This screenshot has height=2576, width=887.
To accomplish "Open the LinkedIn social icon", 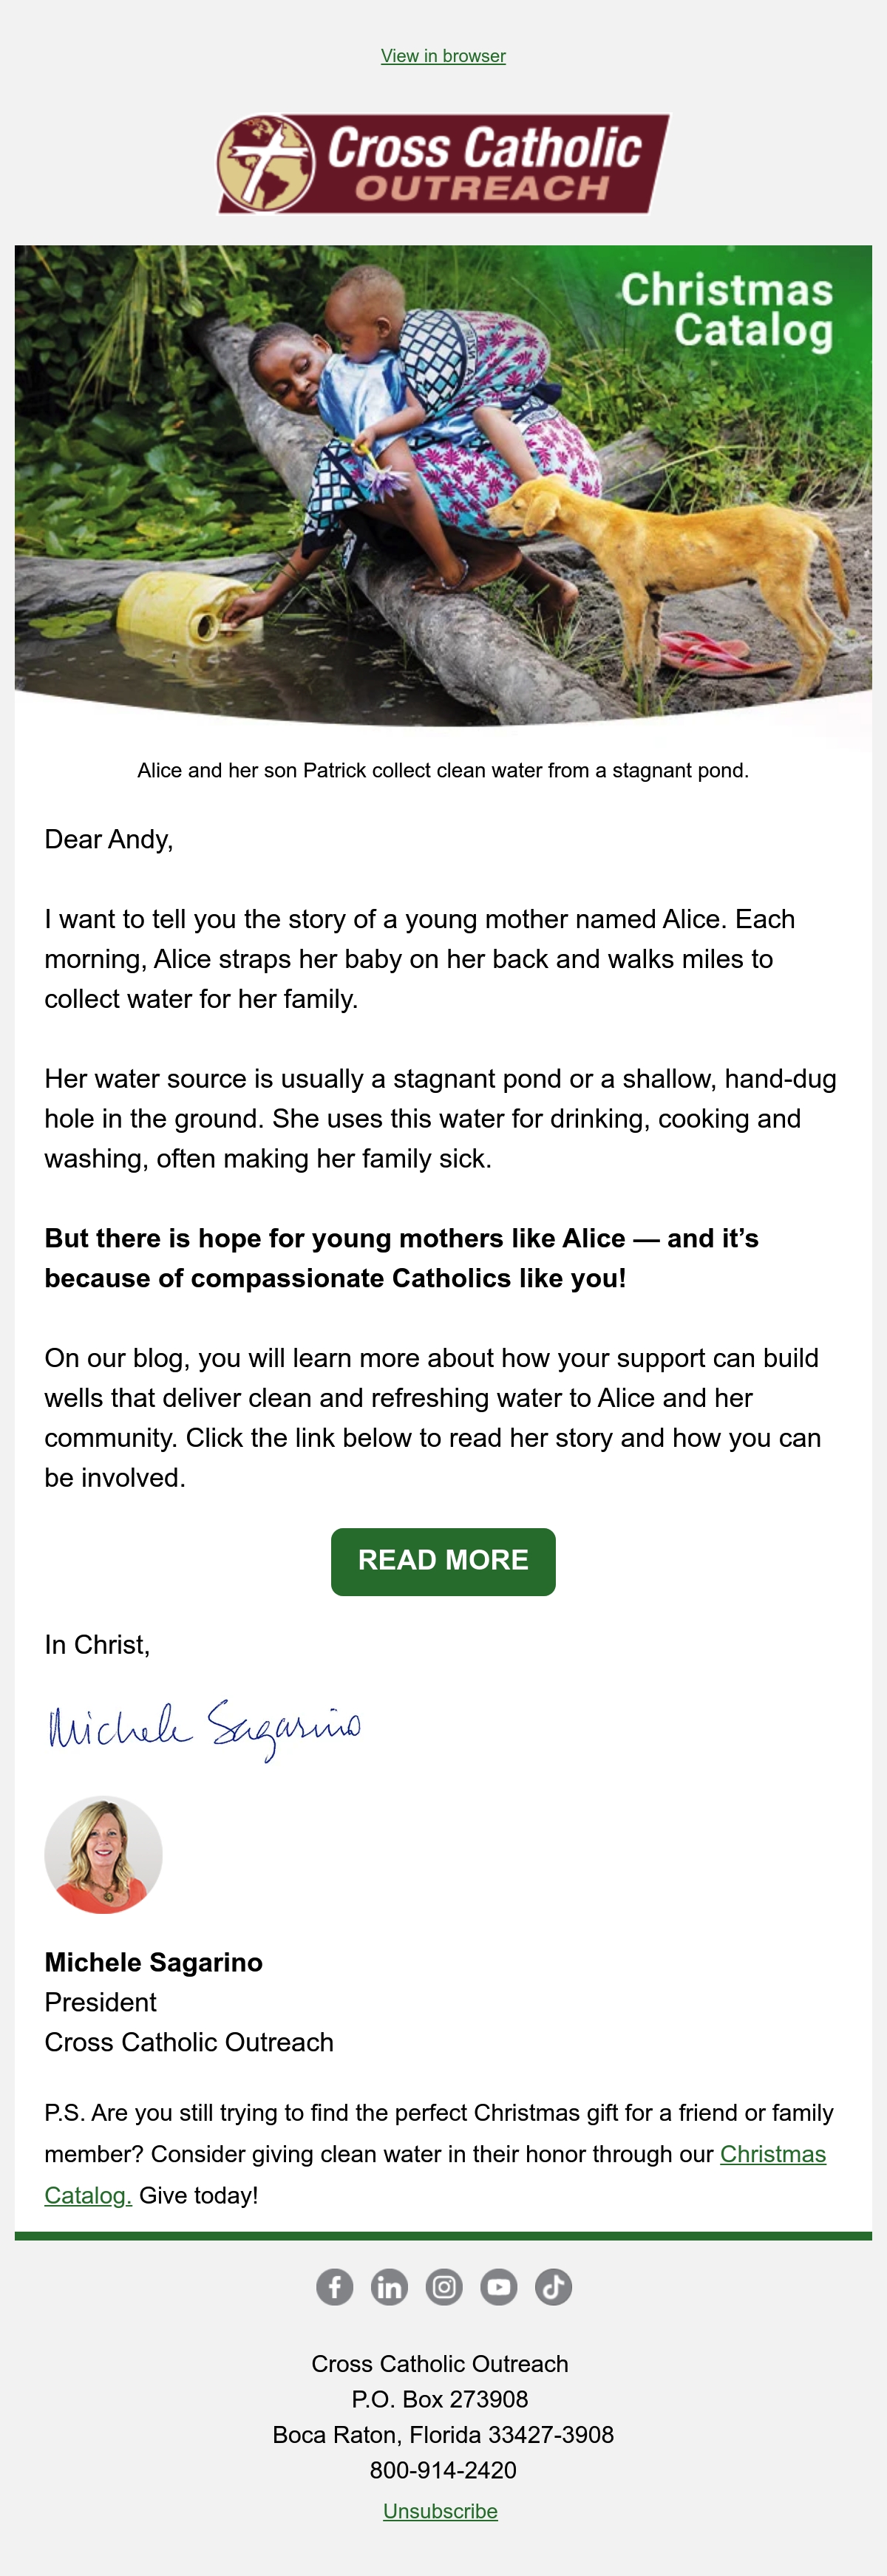I will (389, 2287).
